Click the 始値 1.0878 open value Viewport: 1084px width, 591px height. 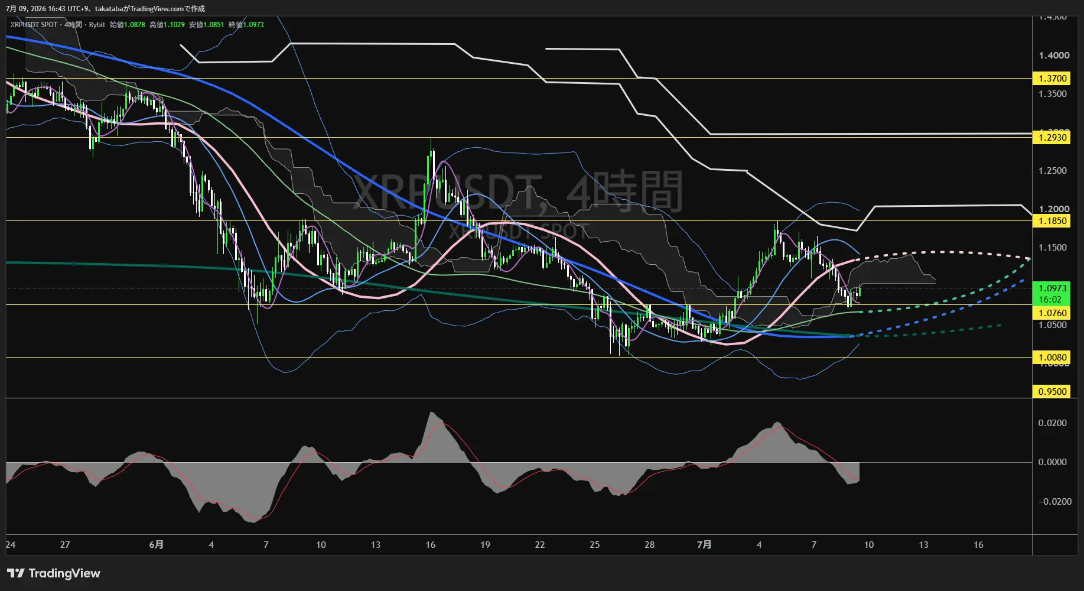[x=127, y=25]
